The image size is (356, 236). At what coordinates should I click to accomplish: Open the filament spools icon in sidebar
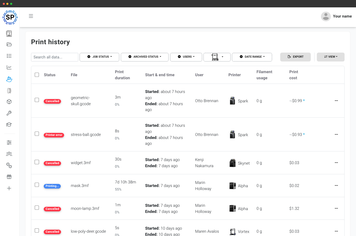tap(9, 91)
